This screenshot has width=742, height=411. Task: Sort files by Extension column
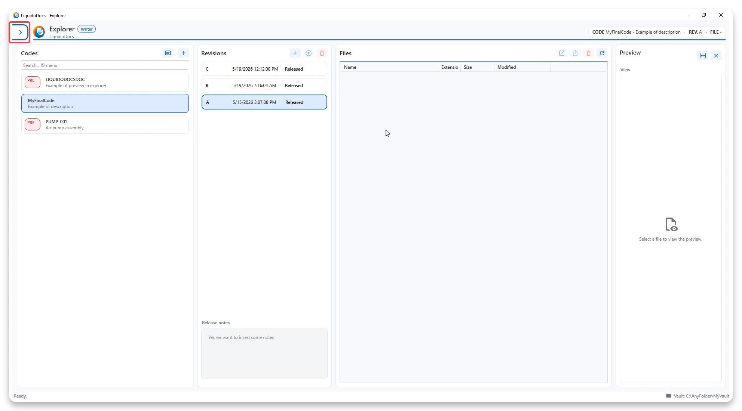pos(450,67)
